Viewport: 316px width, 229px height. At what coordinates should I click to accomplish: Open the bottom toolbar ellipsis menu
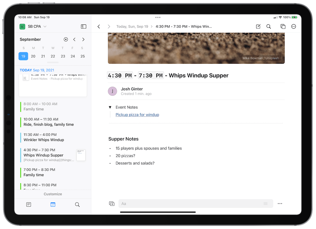[280, 203]
